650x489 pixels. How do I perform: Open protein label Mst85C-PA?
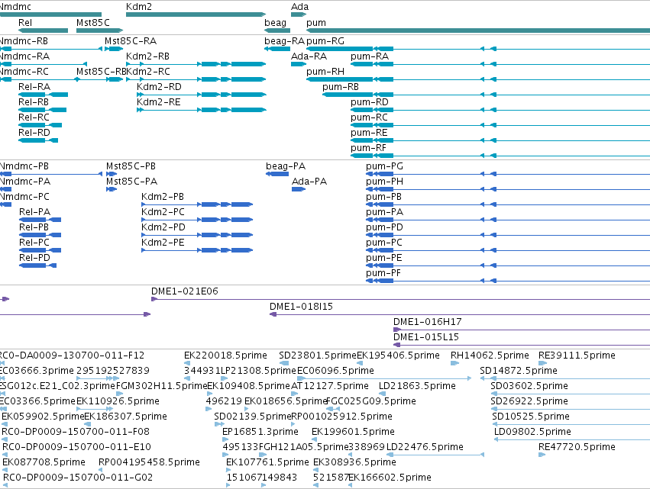tap(132, 182)
